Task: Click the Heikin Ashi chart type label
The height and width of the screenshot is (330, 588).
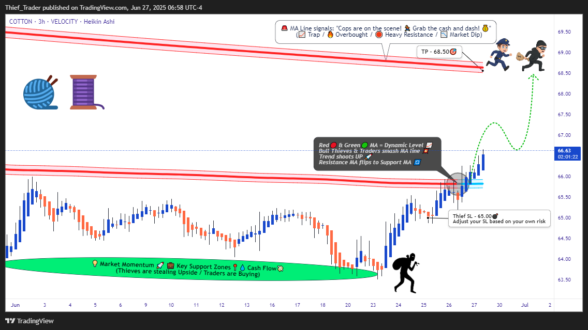Action: coord(99,22)
